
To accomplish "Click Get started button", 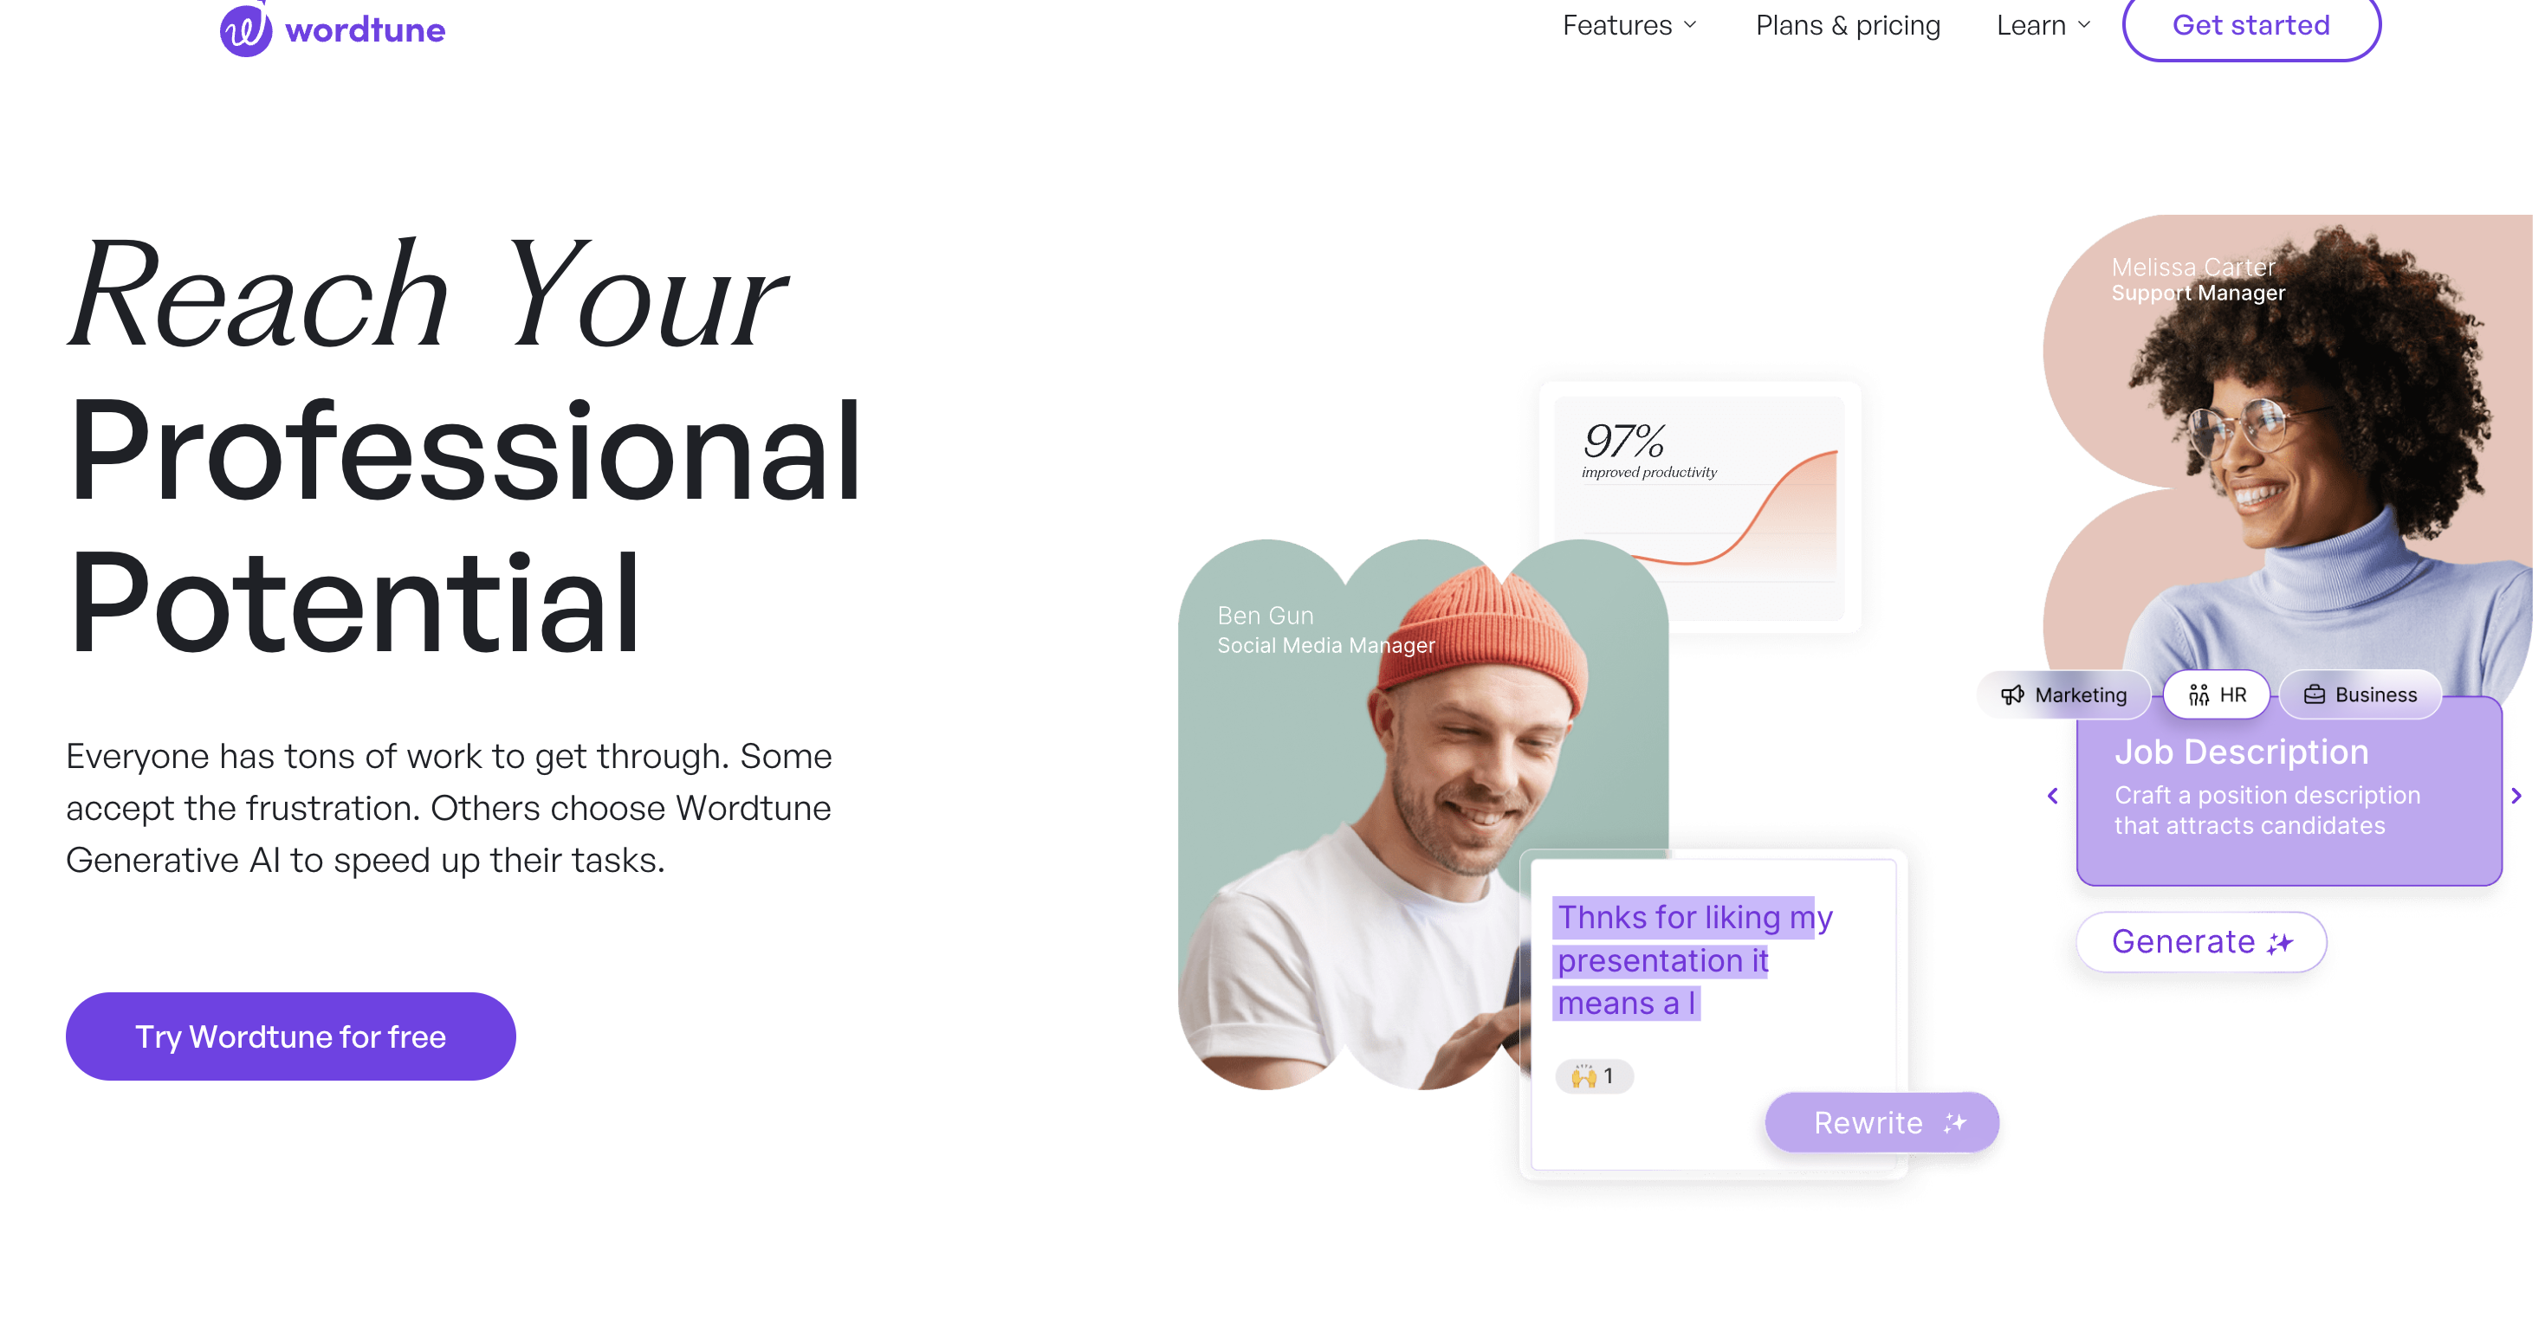I will pyautogui.click(x=2252, y=23).
